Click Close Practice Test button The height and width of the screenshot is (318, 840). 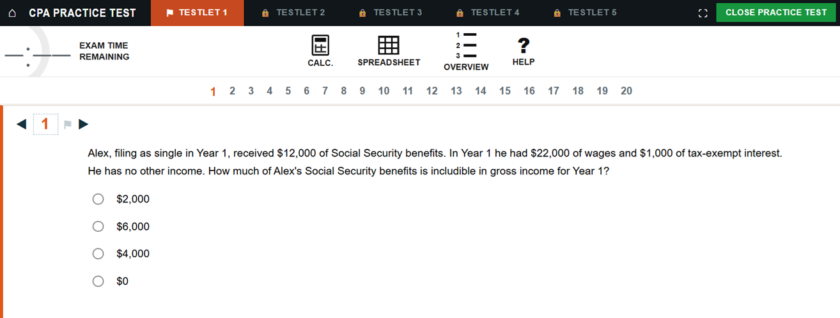click(x=776, y=12)
